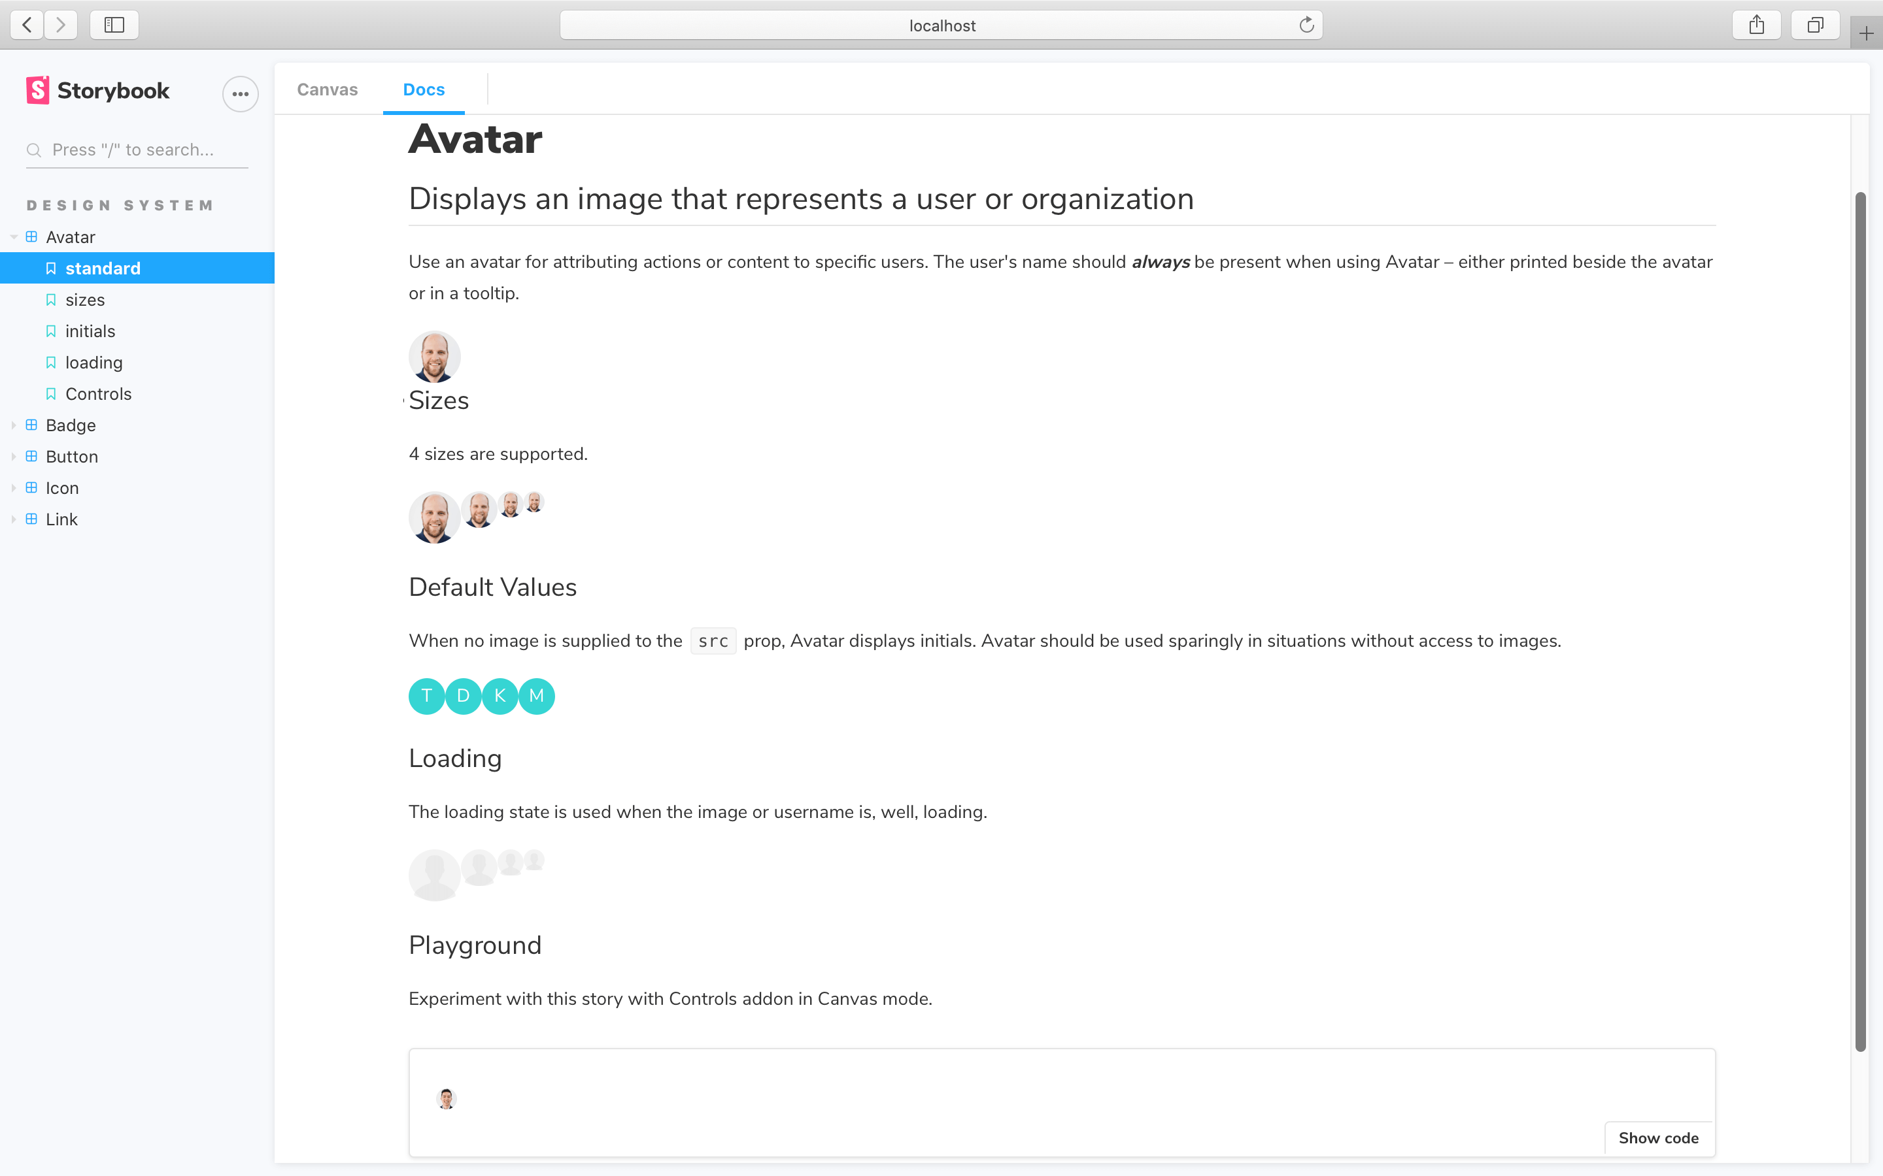Expand the Link component
The height and width of the screenshot is (1176, 1883).
click(x=14, y=519)
